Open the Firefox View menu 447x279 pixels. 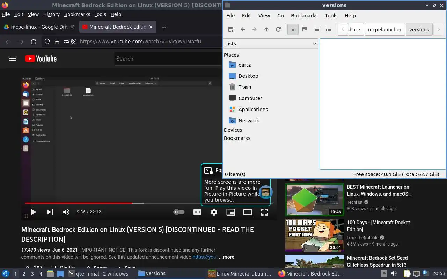click(33, 14)
